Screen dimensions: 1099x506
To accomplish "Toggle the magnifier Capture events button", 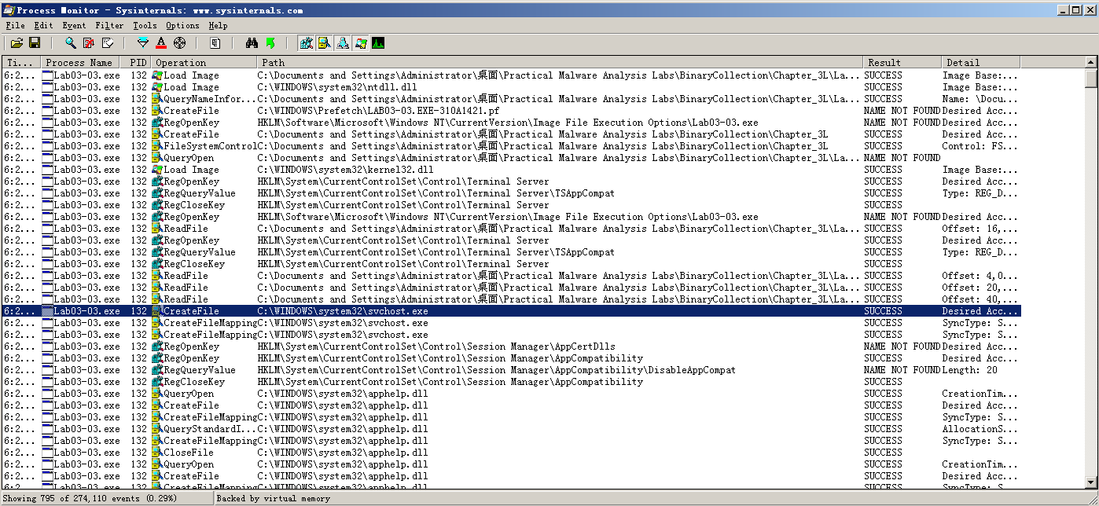I will tap(71, 43).
